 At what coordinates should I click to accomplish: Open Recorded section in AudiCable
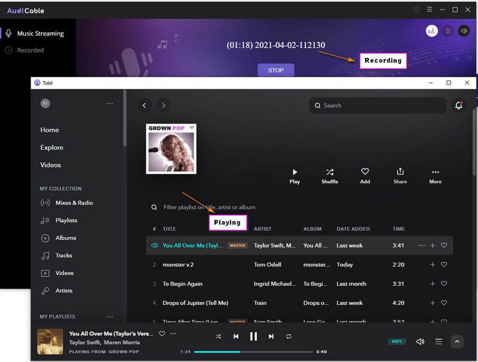coord(30,50)
